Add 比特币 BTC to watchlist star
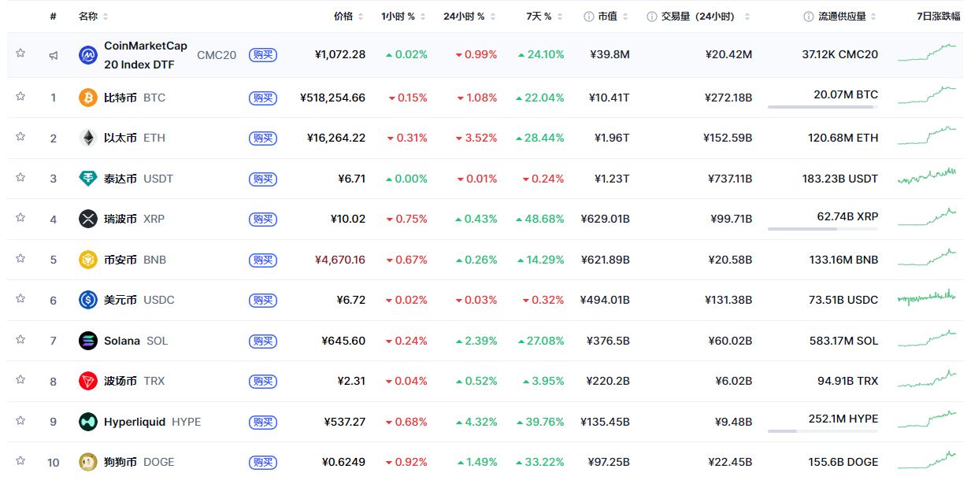 [20, 96]
